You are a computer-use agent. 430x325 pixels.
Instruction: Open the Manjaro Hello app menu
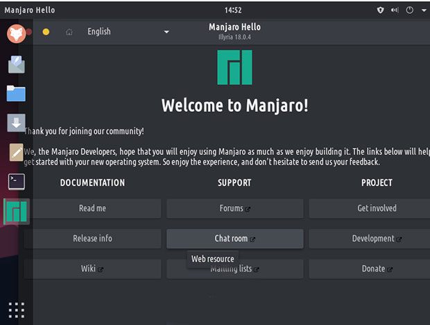coord(30,10)
